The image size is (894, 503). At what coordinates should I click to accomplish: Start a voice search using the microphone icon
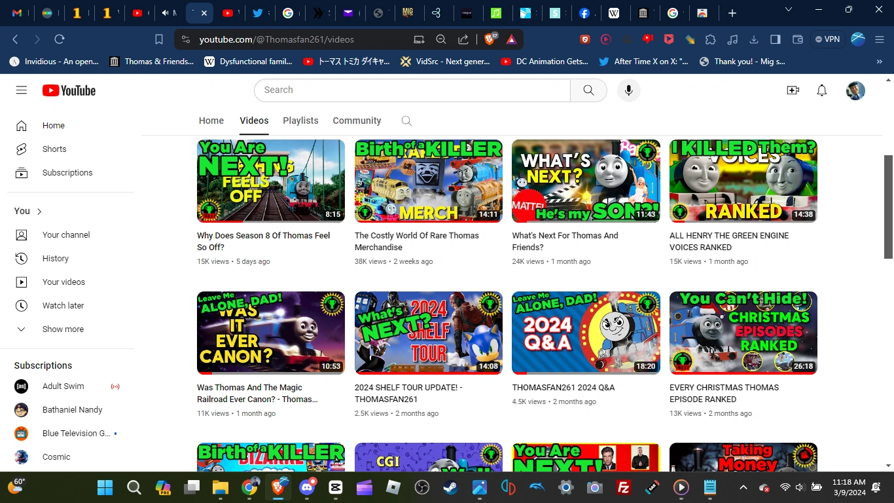pyautogui.click(x=628, y=90)
